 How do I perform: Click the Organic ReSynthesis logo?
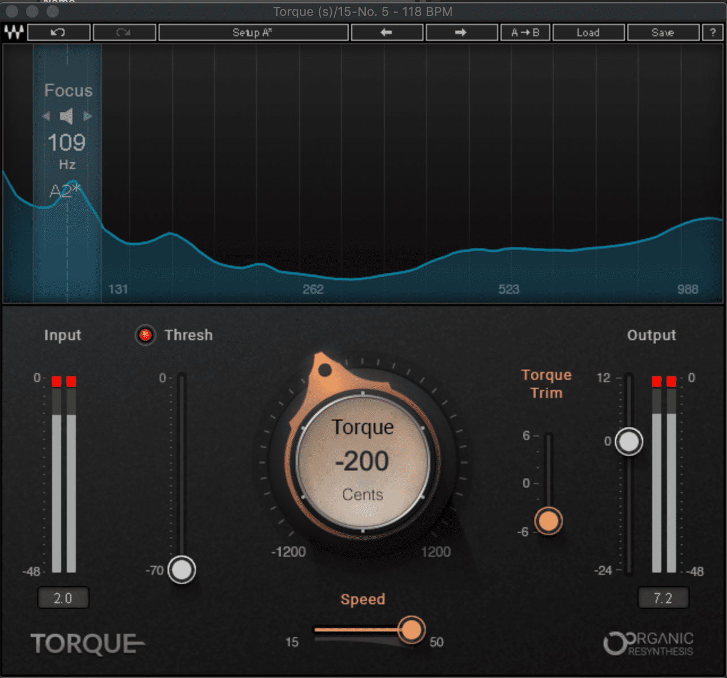pyautogui.click(x=648, y=643)
